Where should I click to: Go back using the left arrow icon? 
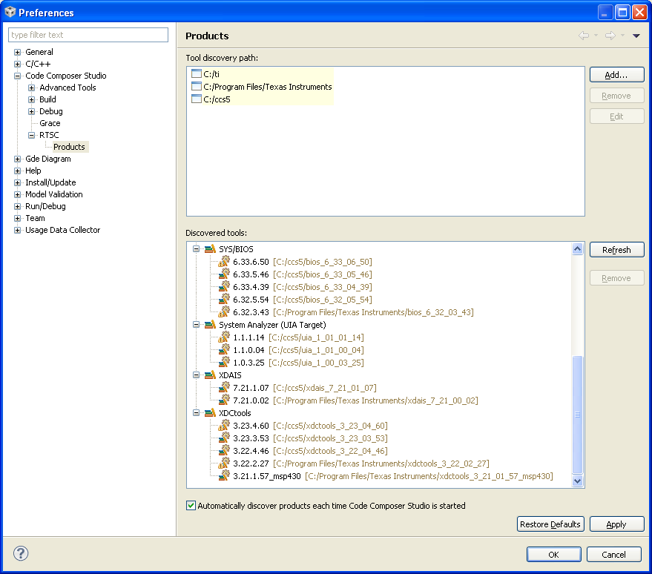pos(584,36)
